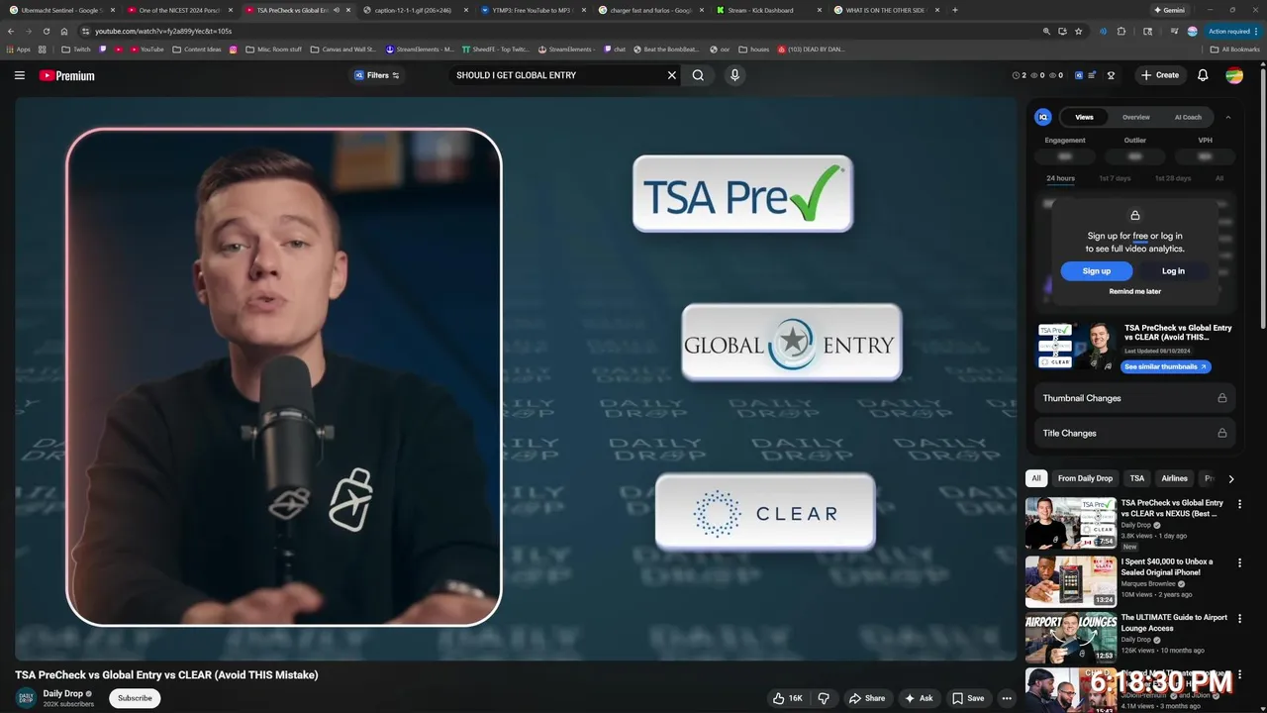Start voice search with the microphone icon
Screen dimensions: 1267x713
coord(734,75)
